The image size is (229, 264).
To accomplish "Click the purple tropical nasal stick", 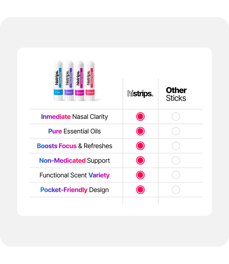I will (x=69, y=81).
